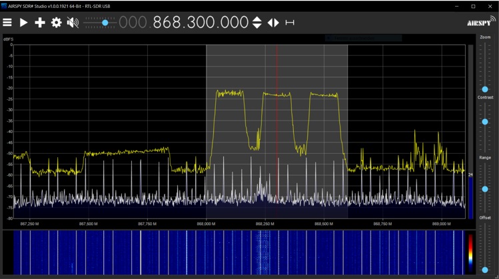Adjust the Contrast slider handle
Viewport: 499px width, 279px height.
[x=485, y=122]
